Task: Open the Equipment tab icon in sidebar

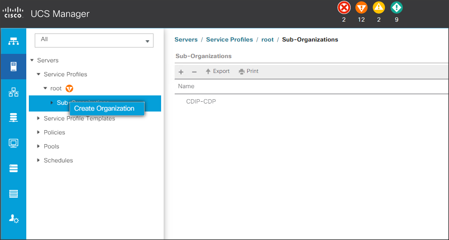Action: coord(14,41)
